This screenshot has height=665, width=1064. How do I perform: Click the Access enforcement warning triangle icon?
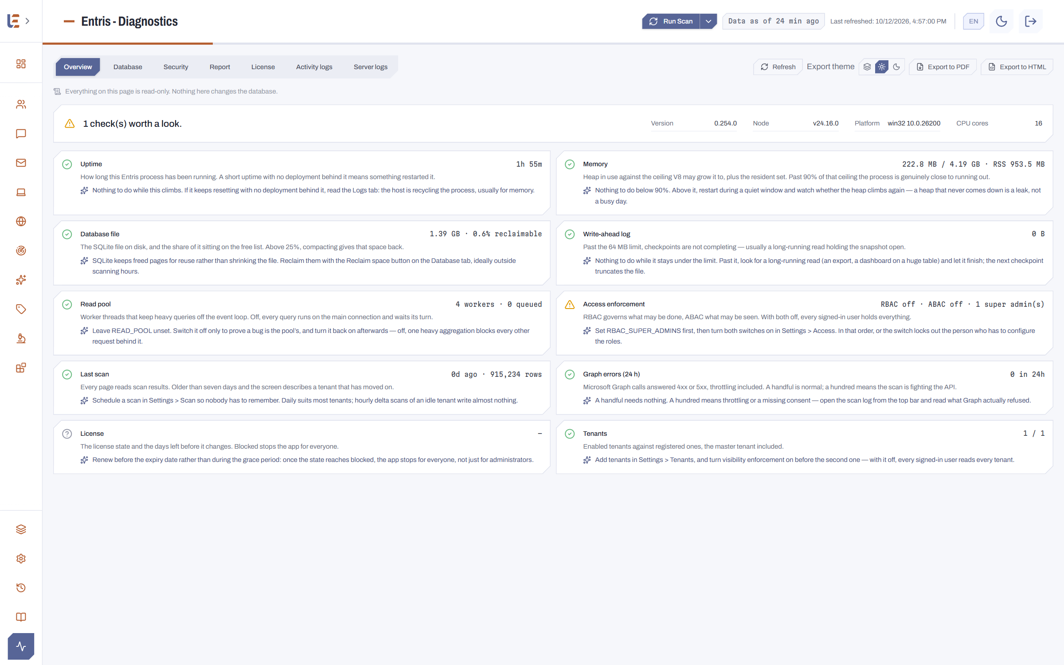tap(570, 305)
